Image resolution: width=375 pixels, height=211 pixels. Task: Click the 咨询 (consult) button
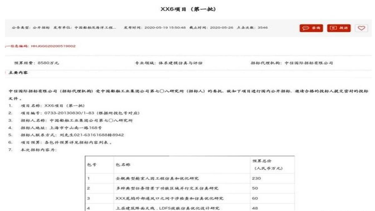click(311, 28)
